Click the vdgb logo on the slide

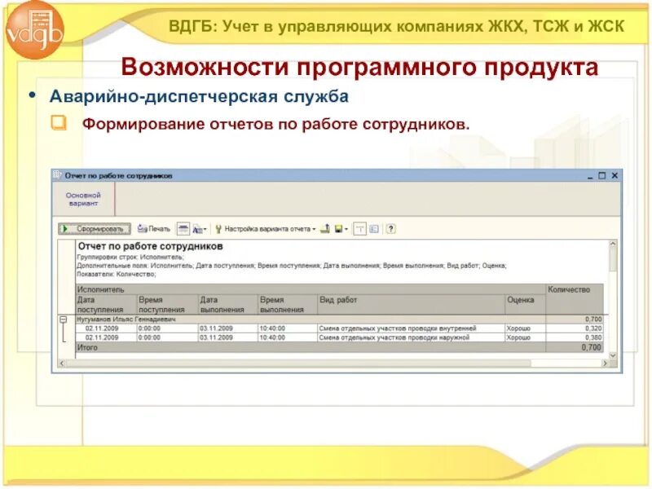click(x=35, y=30)
